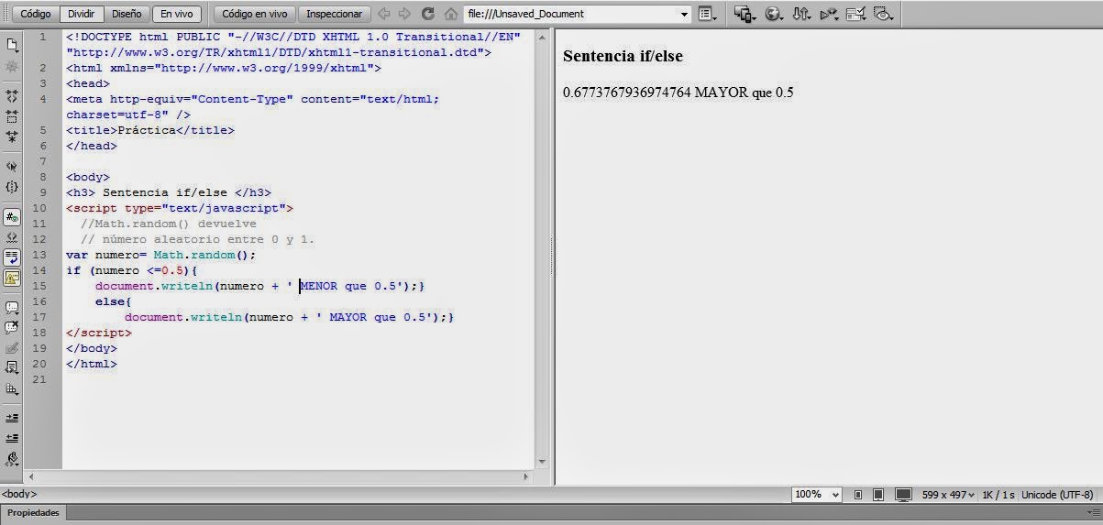The image size is (1103, 525).
Task: Open Preview in Browser globe icon
Action: 774,14
